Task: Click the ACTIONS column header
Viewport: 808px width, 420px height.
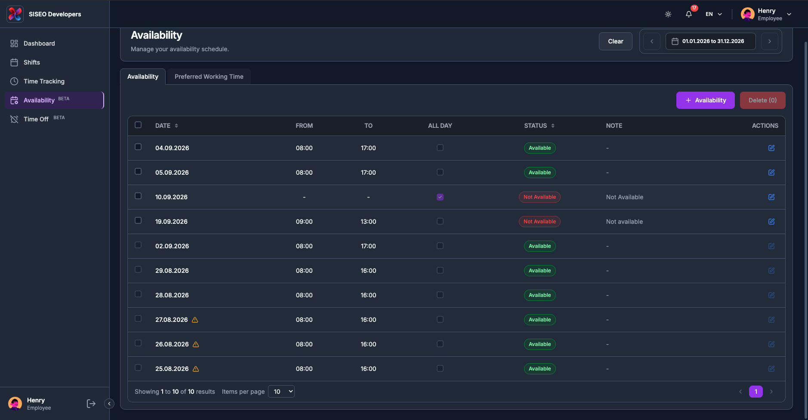Action: click(765, 126)
